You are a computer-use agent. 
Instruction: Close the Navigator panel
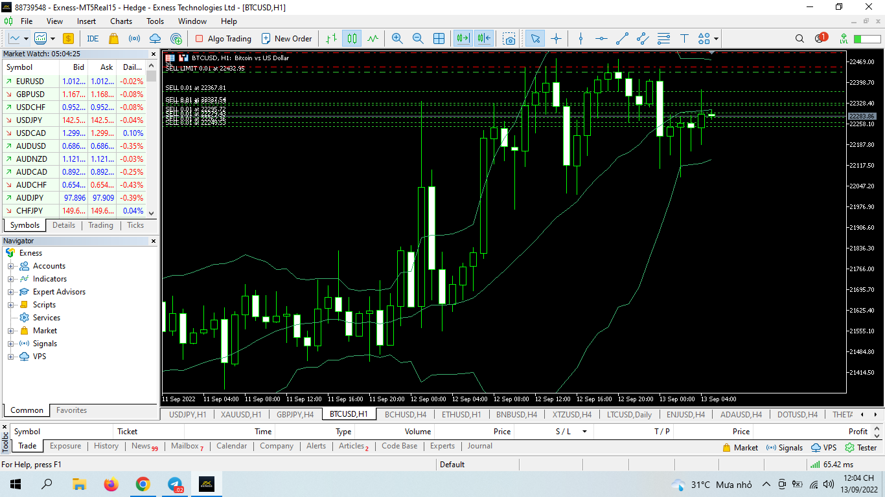pyautogui.click(x=154, y=241)
